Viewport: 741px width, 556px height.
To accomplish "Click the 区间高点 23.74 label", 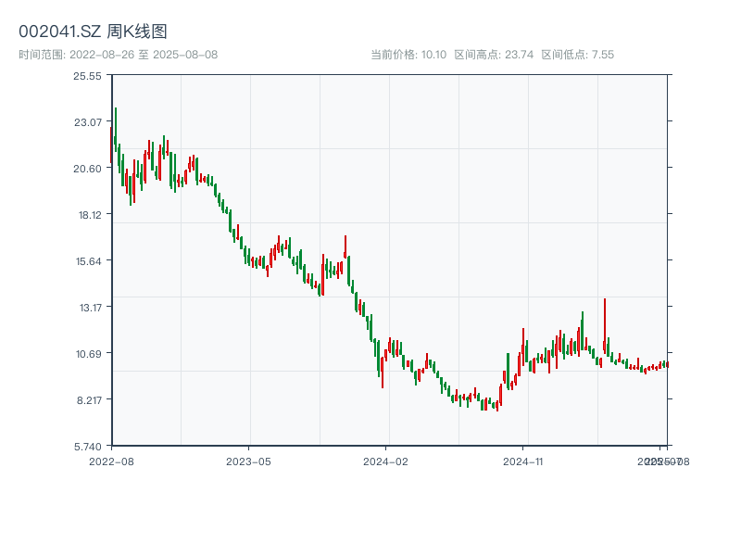I will point(494,55).
